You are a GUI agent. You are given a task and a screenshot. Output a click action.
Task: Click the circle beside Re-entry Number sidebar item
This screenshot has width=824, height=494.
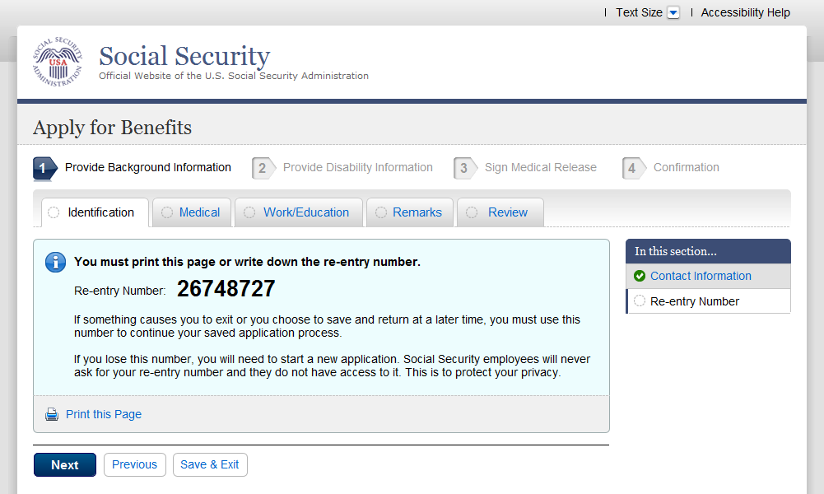[x=639, y=301]
